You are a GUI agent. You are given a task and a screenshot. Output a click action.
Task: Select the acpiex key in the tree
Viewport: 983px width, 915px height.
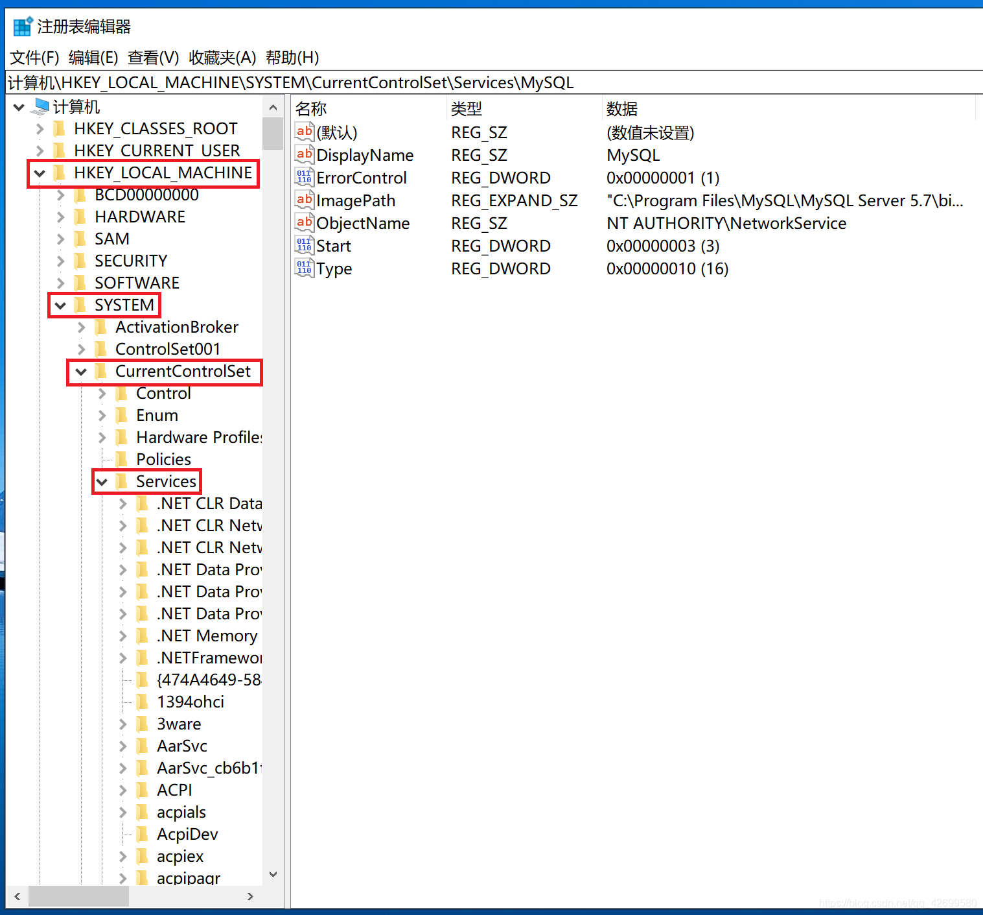(x=179, y=856)
